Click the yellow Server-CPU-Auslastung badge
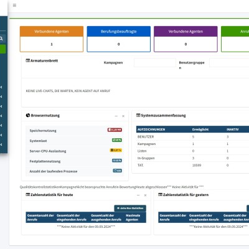This screenshot has width=249, height=249. pyautogui.click(x=116, y=150)
